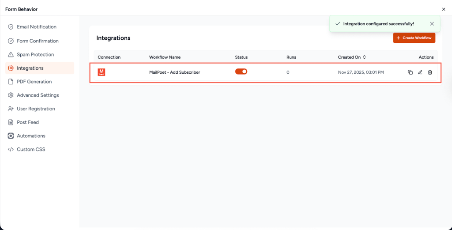
Task: Open the Automations section
Action: click(x=31, y=136)
